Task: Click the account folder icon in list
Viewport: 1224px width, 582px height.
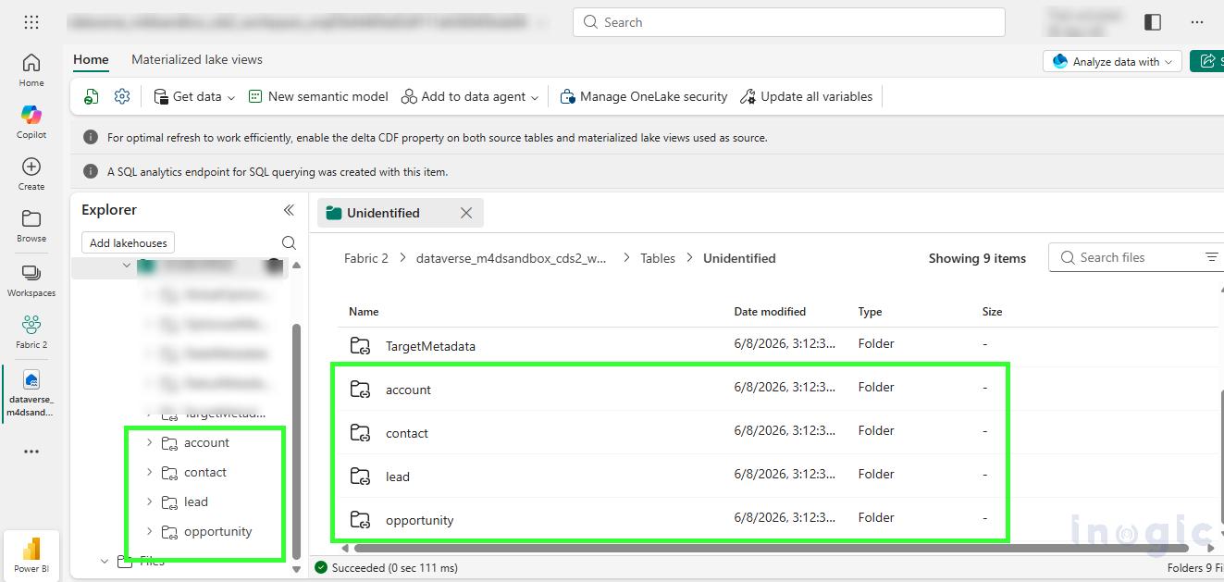Action: pyautogui.click(x=360, y=389)
